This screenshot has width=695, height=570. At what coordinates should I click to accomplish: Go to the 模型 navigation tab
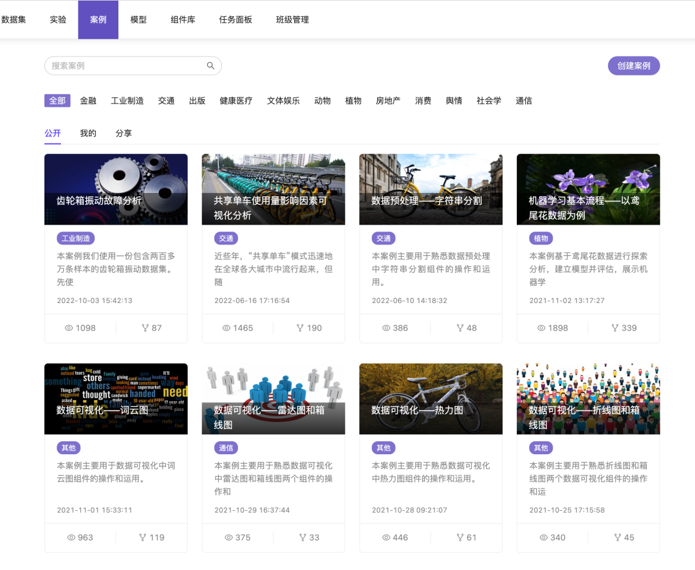coord(138,19)
